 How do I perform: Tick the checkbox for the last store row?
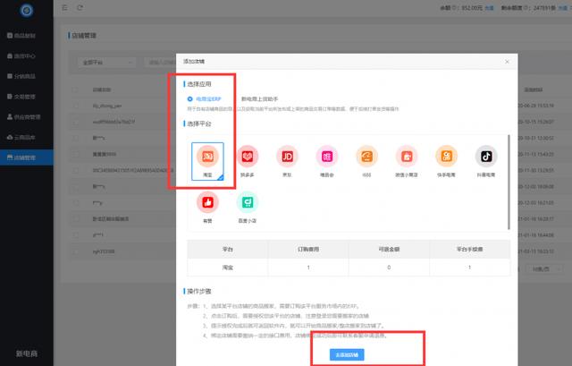(x=75, y=251)
